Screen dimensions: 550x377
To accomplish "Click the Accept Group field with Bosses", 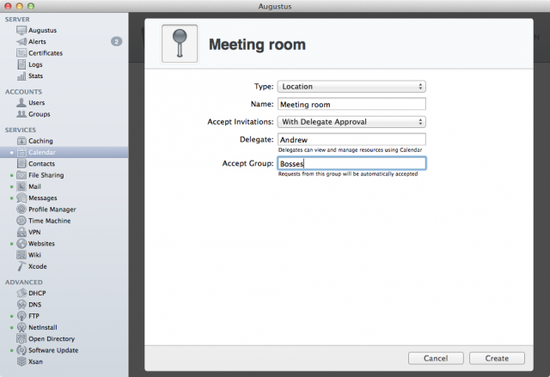I will tap(351, 164).
